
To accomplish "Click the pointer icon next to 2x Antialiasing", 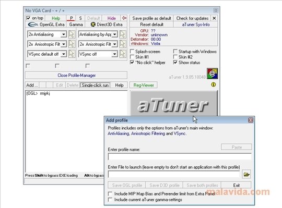I will [x=72, y=34].
